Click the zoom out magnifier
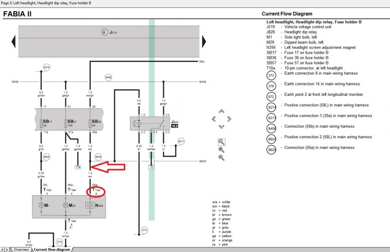Screen dimensions: 390x252 point(222,158)
